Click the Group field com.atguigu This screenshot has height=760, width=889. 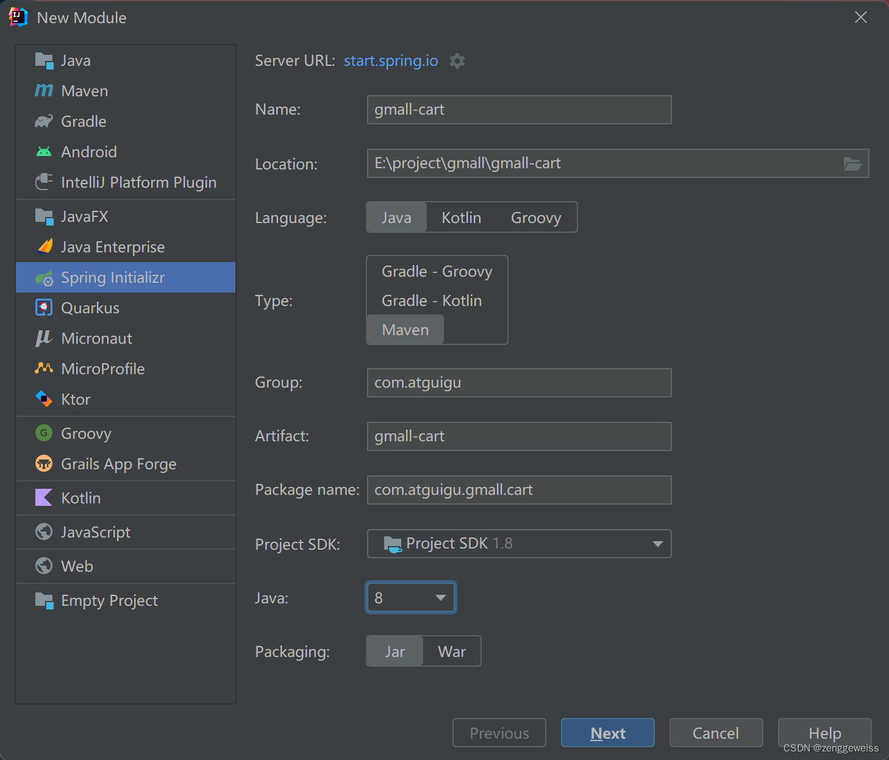pos(519,383)
